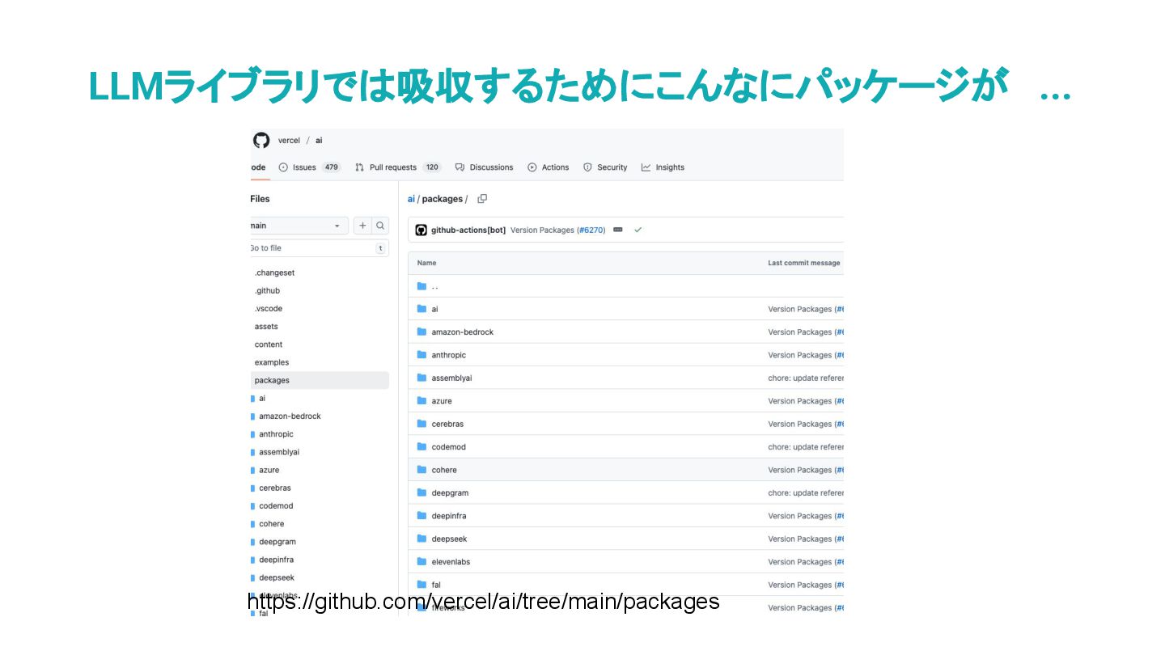Open the deepseek folder in the list
This screenshot has width=1165, height=655.
click(449, 539)
